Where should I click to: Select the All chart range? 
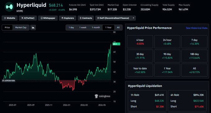coord(118,28)
